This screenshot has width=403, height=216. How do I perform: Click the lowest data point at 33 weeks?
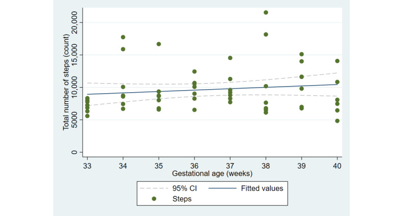(x=88, y=116)
